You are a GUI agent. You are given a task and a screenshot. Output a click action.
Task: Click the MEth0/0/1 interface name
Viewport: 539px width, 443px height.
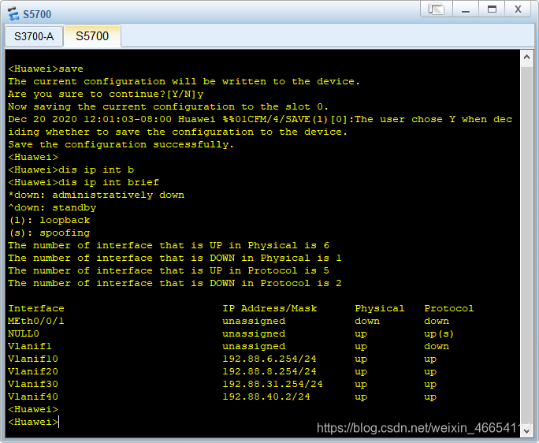tap(36, 322)
